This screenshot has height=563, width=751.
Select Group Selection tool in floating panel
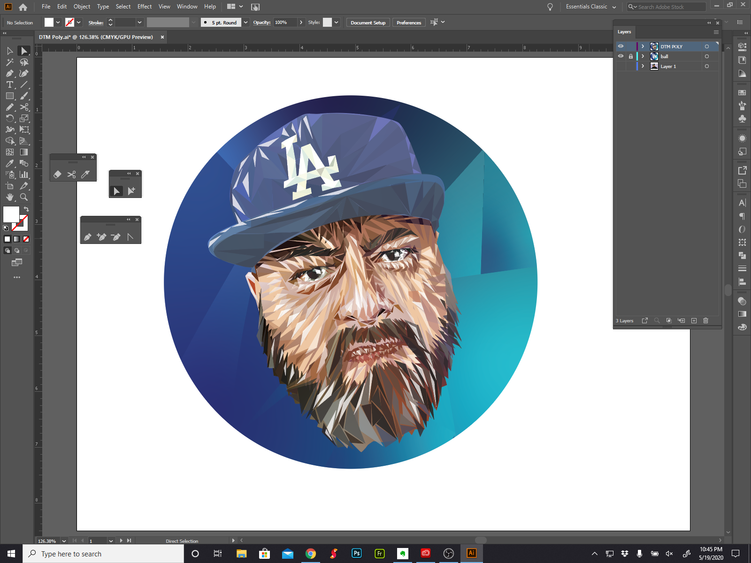[131, 190]
